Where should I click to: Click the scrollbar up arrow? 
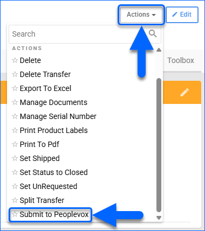[159, 50]
